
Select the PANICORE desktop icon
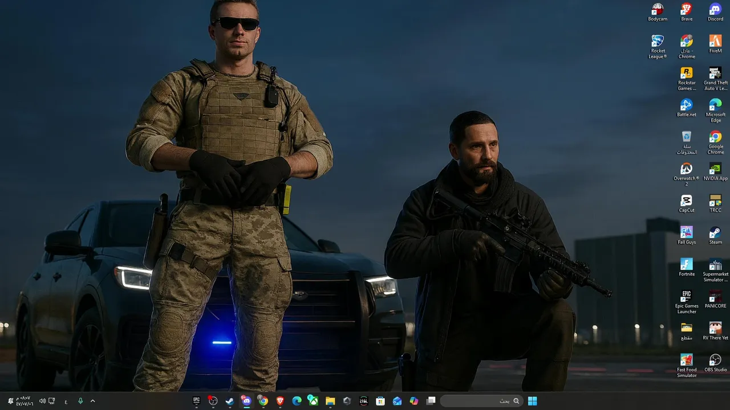coord(715,300)
